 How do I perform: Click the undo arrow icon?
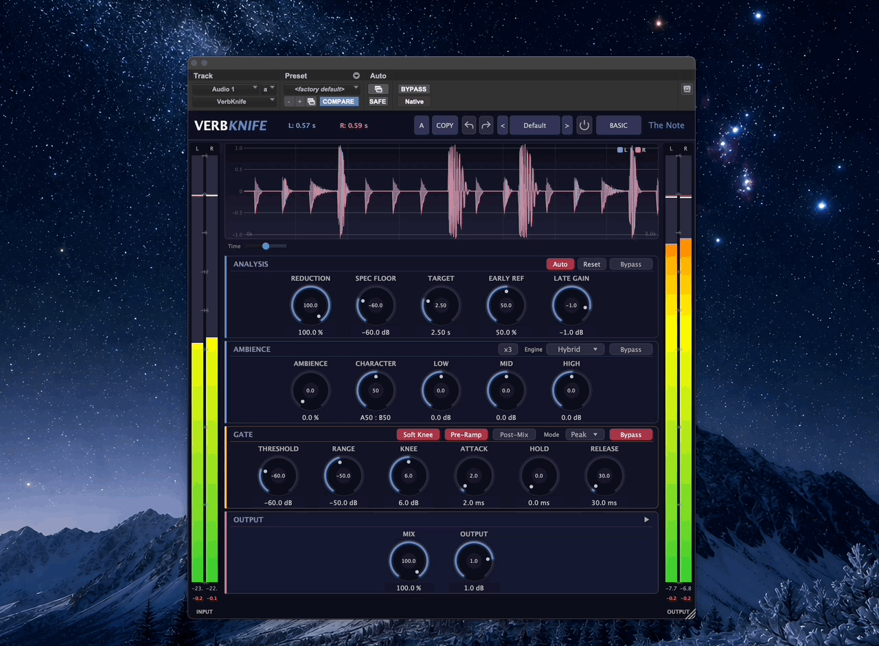coord(469,125)
